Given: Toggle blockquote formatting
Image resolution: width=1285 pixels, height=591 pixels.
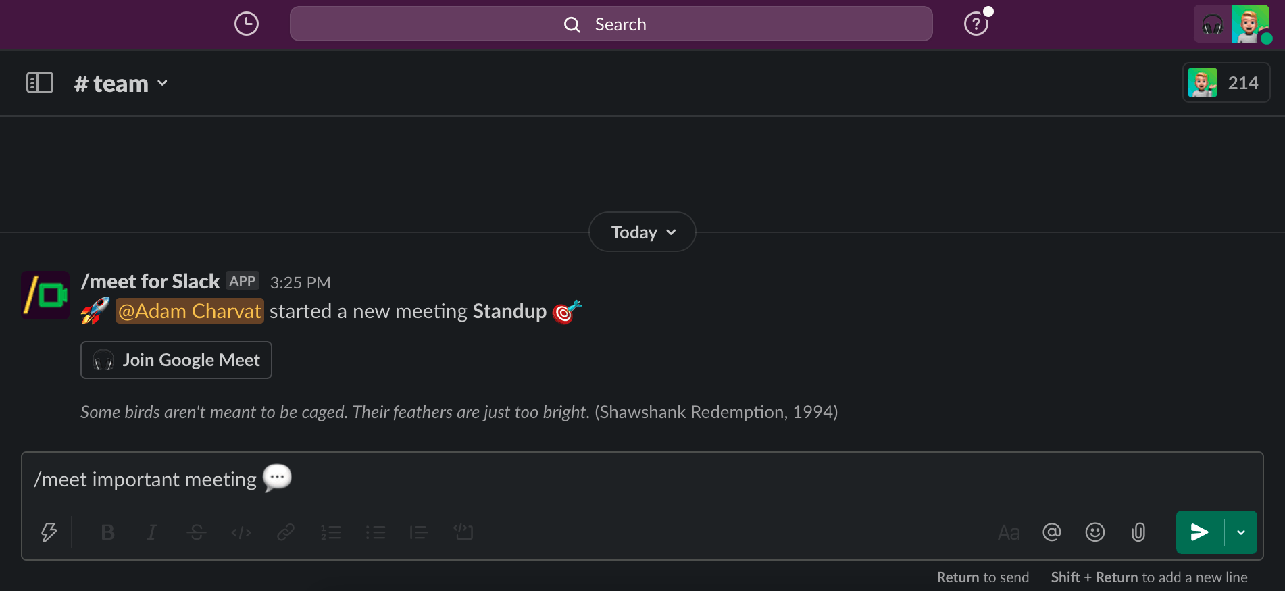Looking at the screenshot, I should click(x=419, y=532).
